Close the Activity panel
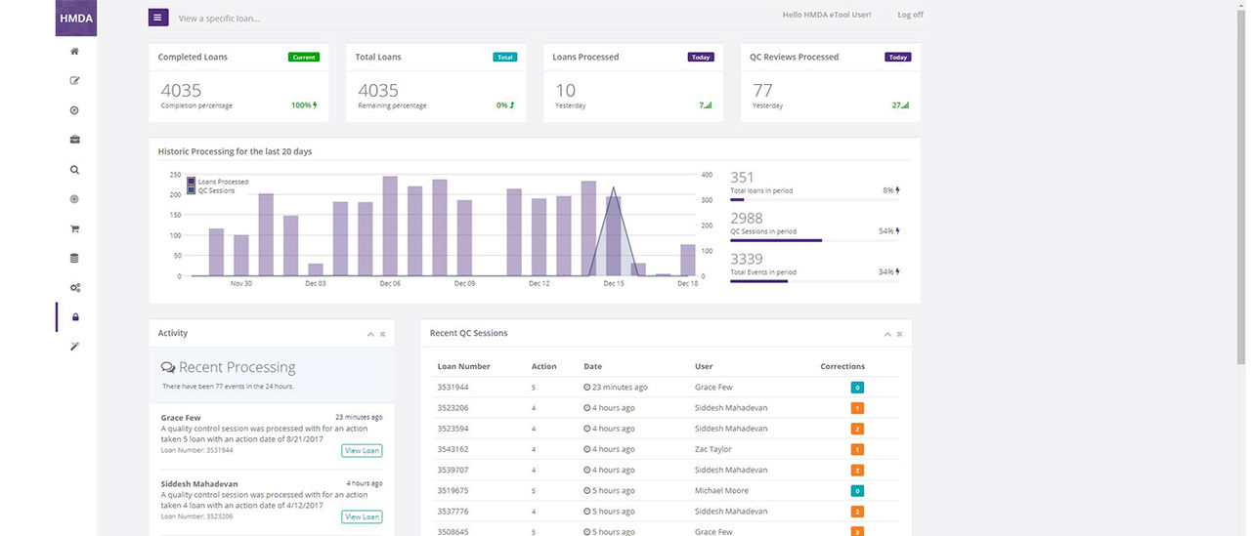Screen dimensions: 1251x536 pyautogui.click(x=383, y=334)
